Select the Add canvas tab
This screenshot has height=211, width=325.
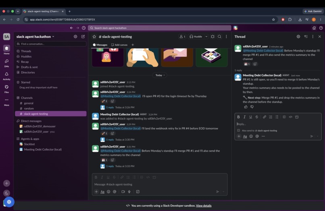tap(119, 45)
